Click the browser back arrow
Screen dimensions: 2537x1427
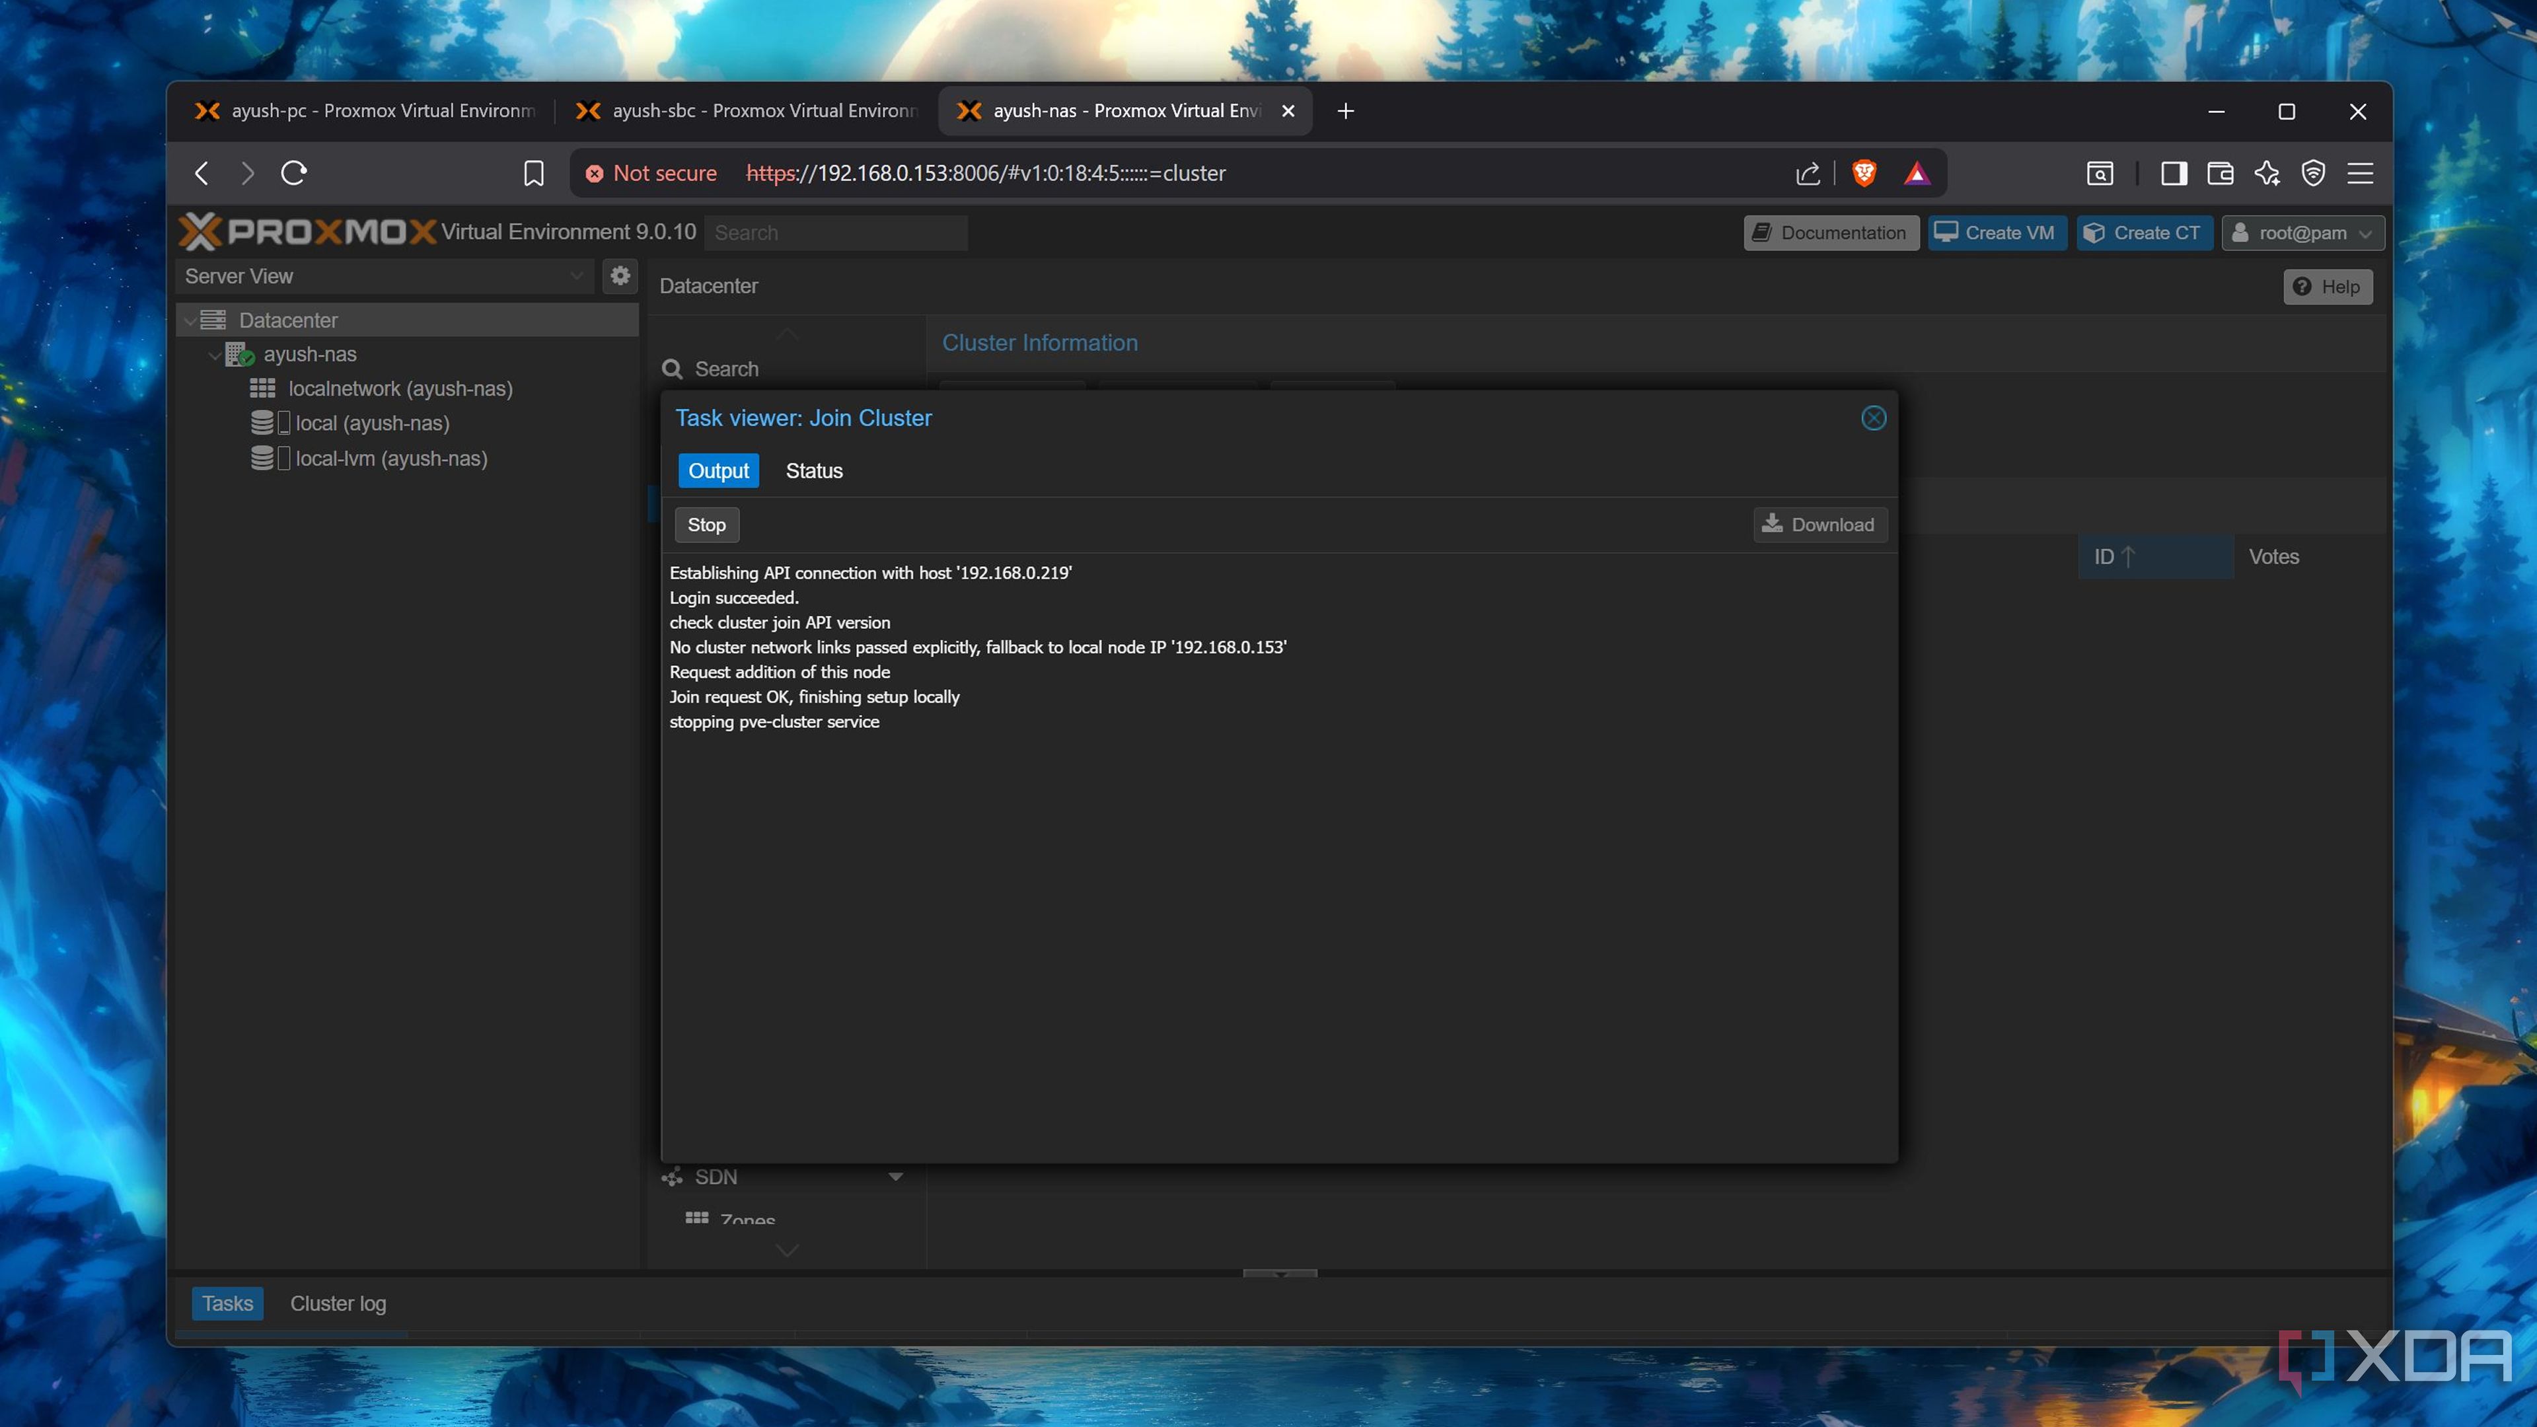click(201, 173)
